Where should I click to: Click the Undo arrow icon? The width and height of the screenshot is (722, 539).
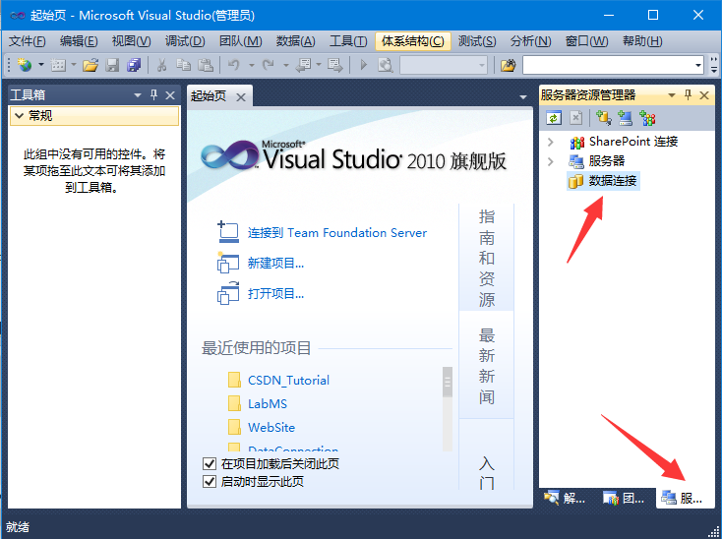[x=234, y=65]
